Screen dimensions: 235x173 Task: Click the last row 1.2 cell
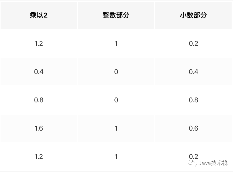click(39, 157)
